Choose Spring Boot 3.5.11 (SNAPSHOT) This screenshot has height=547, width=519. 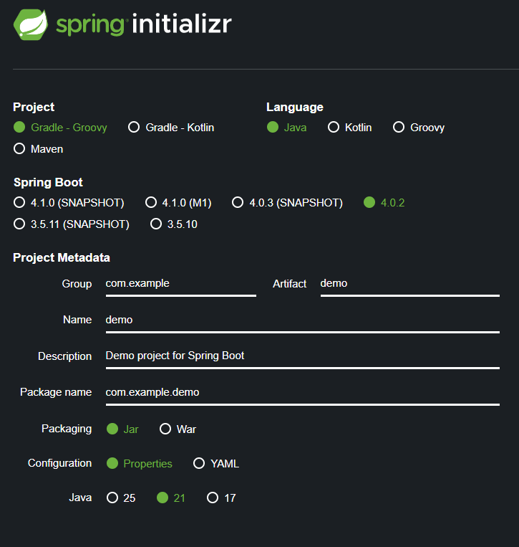(72, 224)
